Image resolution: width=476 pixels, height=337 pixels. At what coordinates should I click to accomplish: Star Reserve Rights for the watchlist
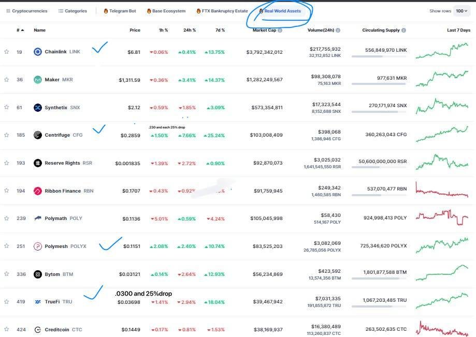pos(6,163)
